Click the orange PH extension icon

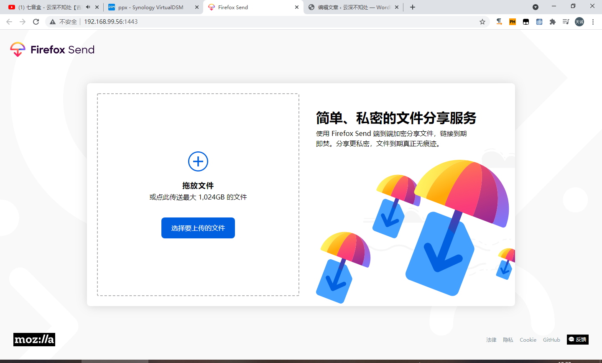pyautogui.click(x=512, y=22)
